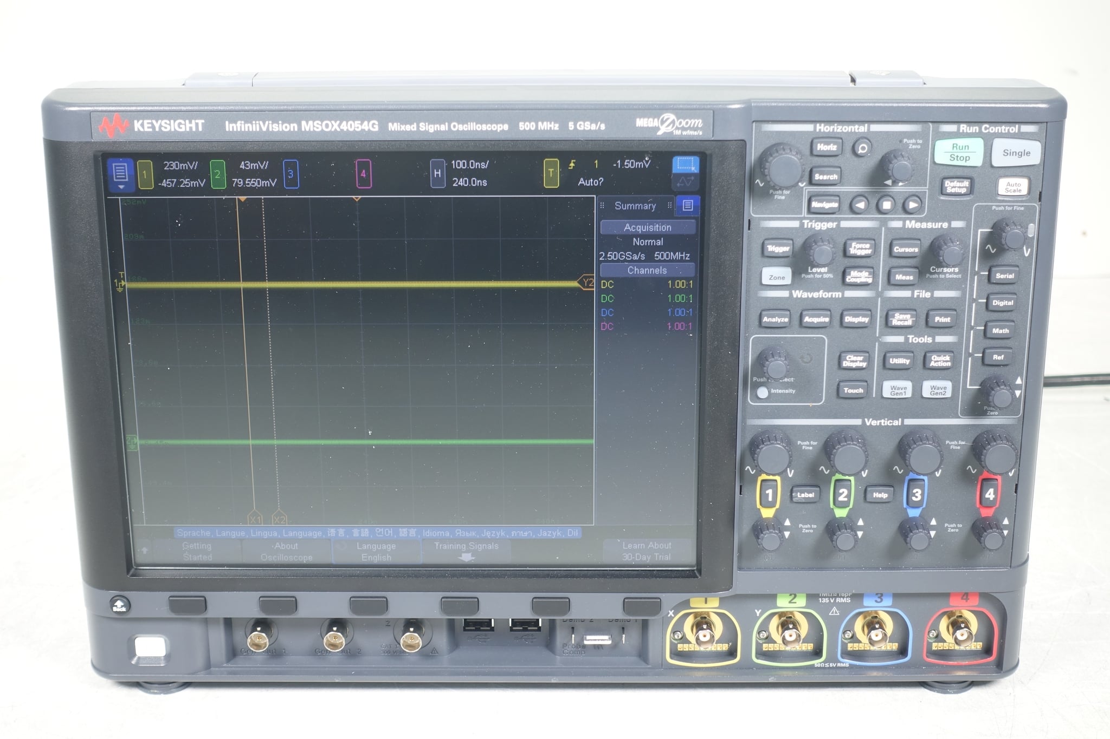Click the 2.50GSa/s sample rate readout
1110x739 pixels.
[622, 256]
